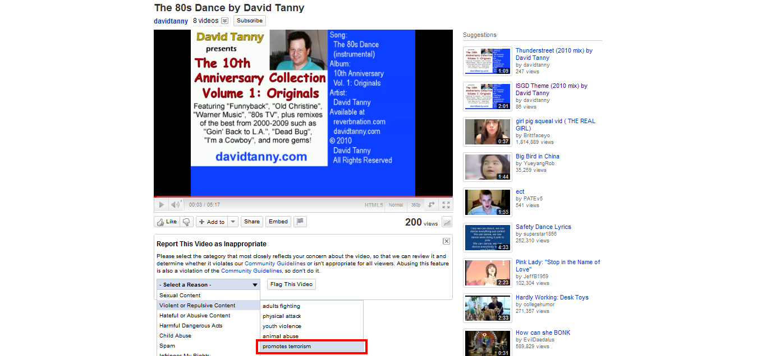Open Safety Dance Lyrics thumbnail

pyautogui.click(x=488, y=237)
